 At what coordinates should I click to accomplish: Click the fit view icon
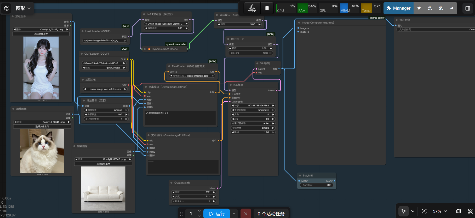pyautogui.click(x=424, y=211)
